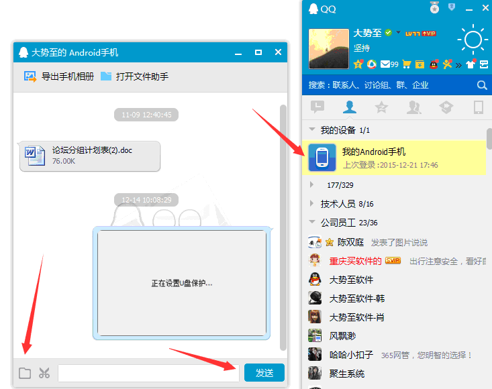The width and height of the screenshot is (492, 389).
Task: Click the T-shirt skin changer icon
Action: point(473,64)
